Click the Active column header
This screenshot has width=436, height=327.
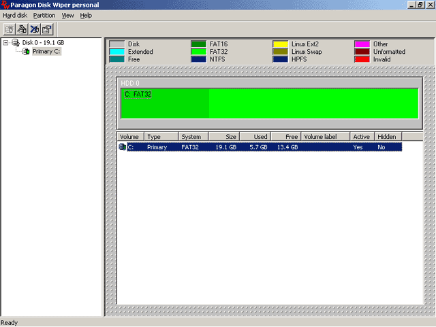point(362,137)
